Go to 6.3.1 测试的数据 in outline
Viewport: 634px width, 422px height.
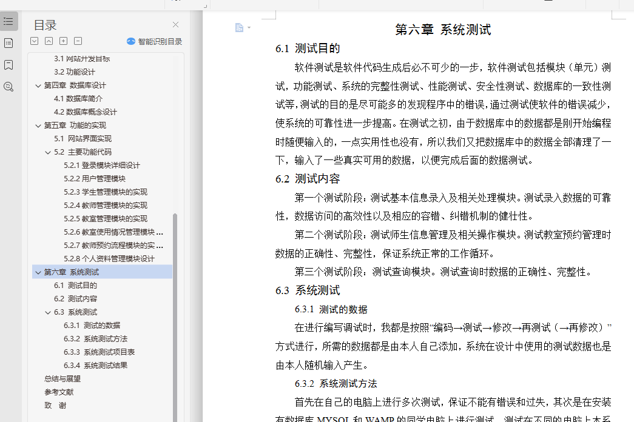point(92,326)
